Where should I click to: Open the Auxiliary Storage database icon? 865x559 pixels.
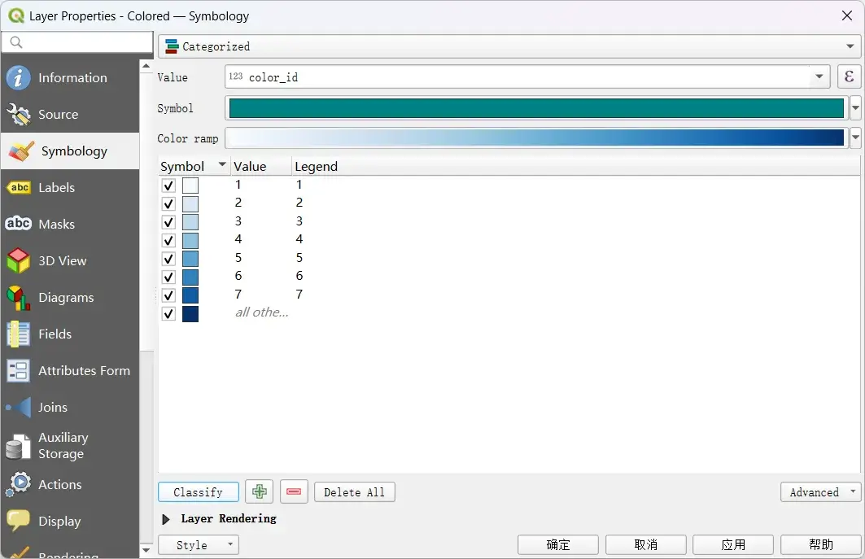[x=18, y=446]
